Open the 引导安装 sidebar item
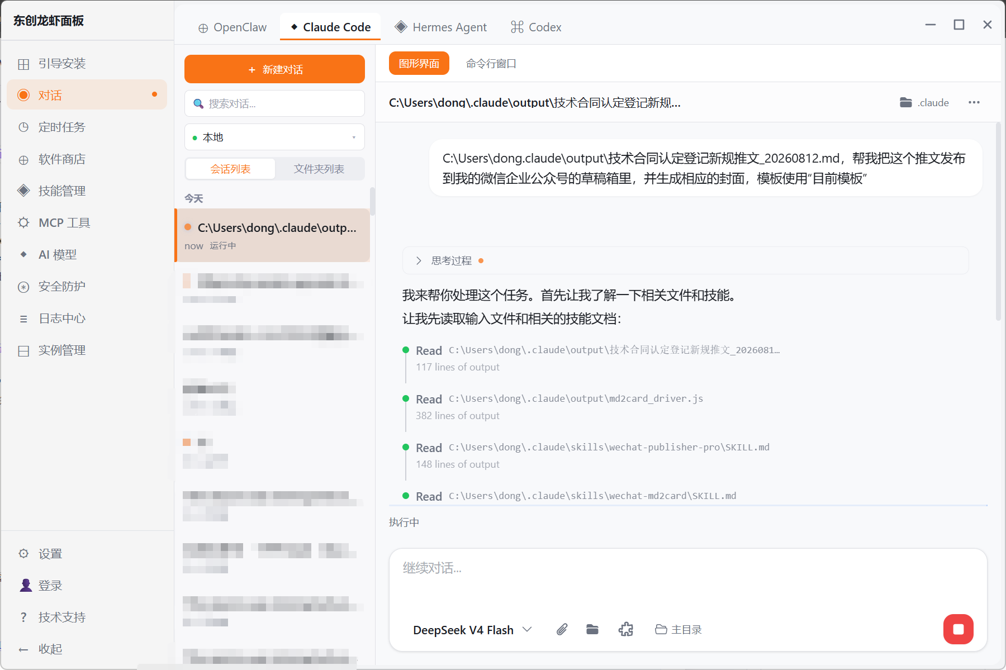Viewport: 1006px width, 670px height. click(87, 64)
